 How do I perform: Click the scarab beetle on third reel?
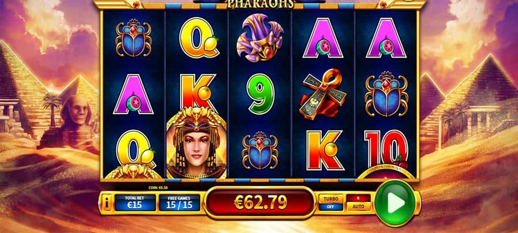pyautogui.click(x=260, y=150)
